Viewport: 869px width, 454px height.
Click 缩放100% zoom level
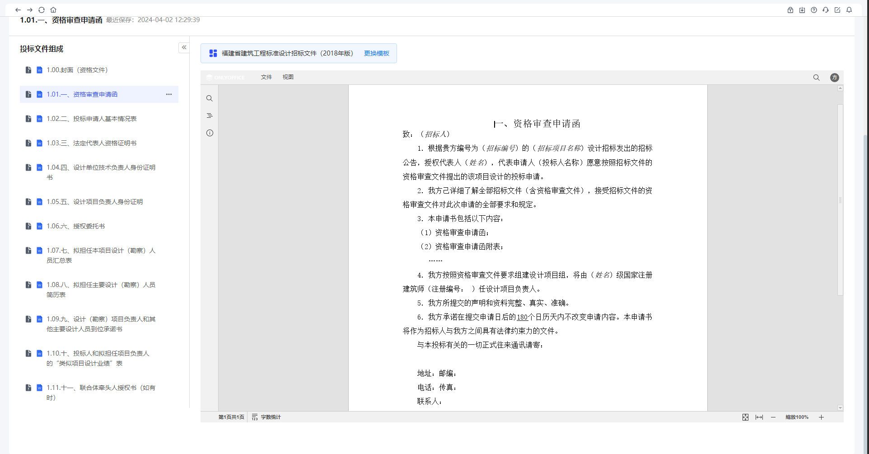pos(797,417)
